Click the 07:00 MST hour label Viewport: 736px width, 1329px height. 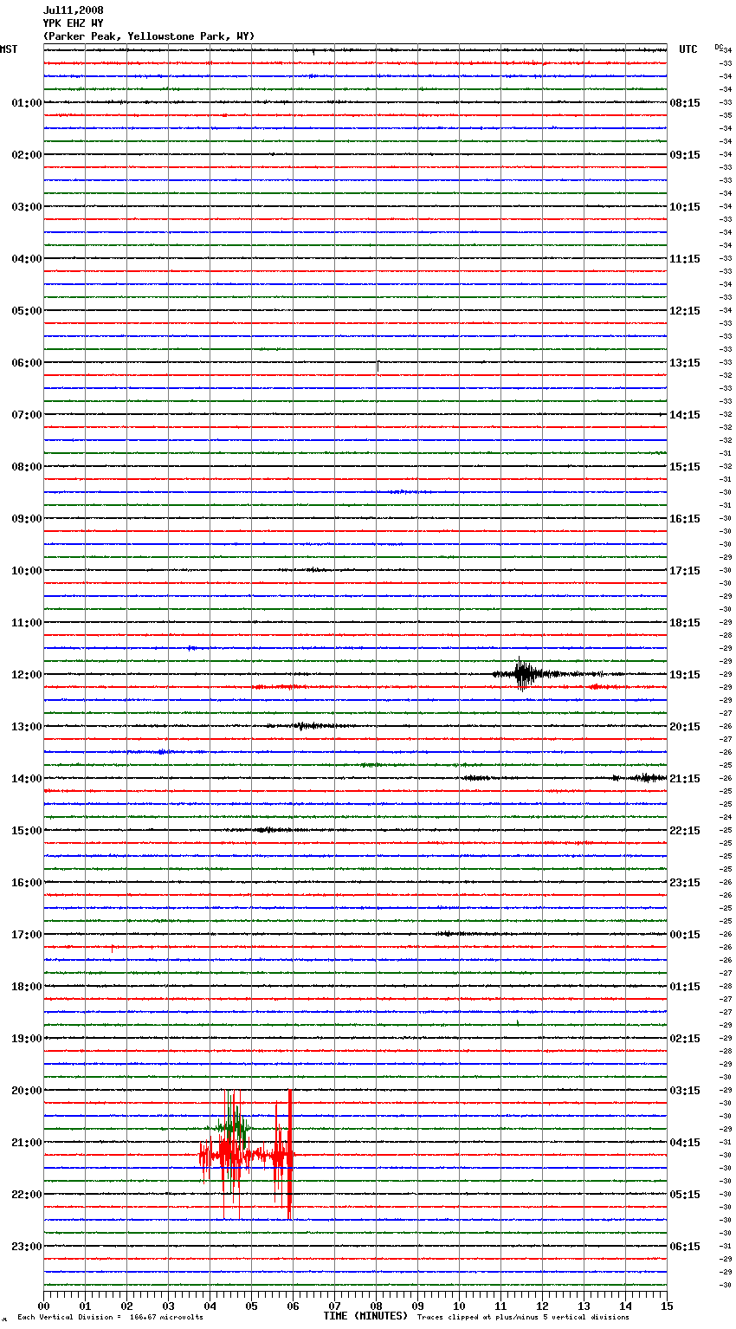27,415
